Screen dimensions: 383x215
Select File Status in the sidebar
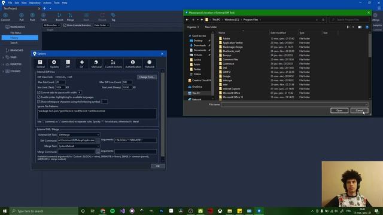click(x=16, y=33)
